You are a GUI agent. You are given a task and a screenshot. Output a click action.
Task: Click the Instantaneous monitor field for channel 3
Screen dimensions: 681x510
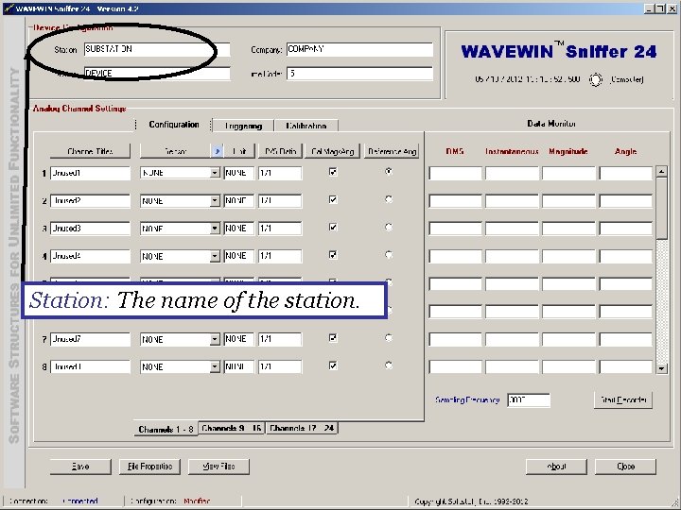click(x=512, y=229)
